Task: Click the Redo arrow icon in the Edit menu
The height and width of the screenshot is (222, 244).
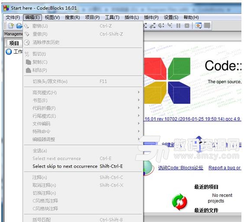Action: pyautogui.click(x=27, y=34)
